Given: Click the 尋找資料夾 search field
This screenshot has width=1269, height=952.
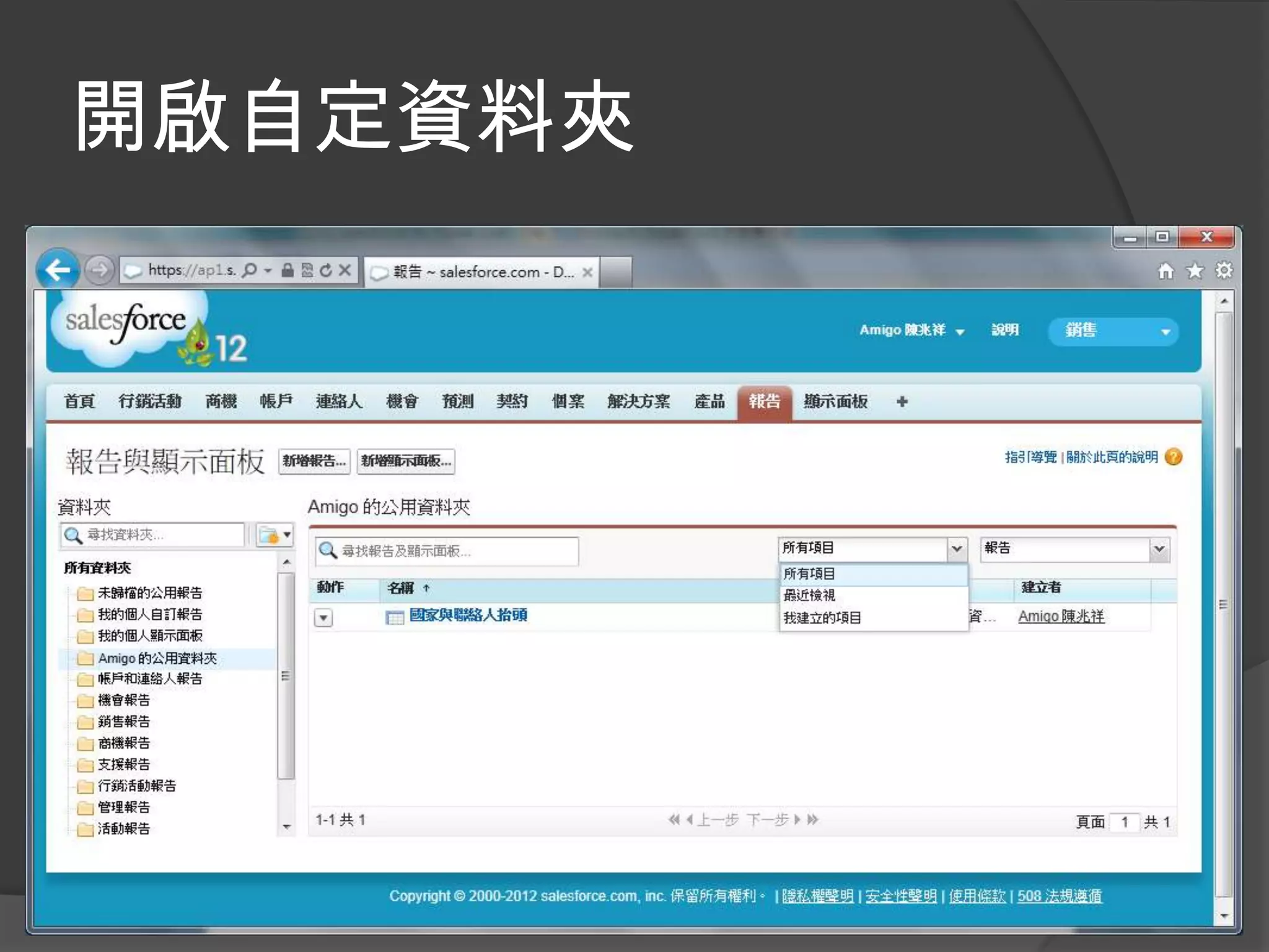Looking at the screenshot, I should point(152,535).
